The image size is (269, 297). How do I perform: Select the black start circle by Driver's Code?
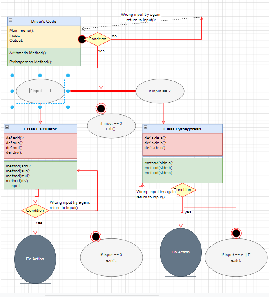pyautogui.click(x=82, y=39)
